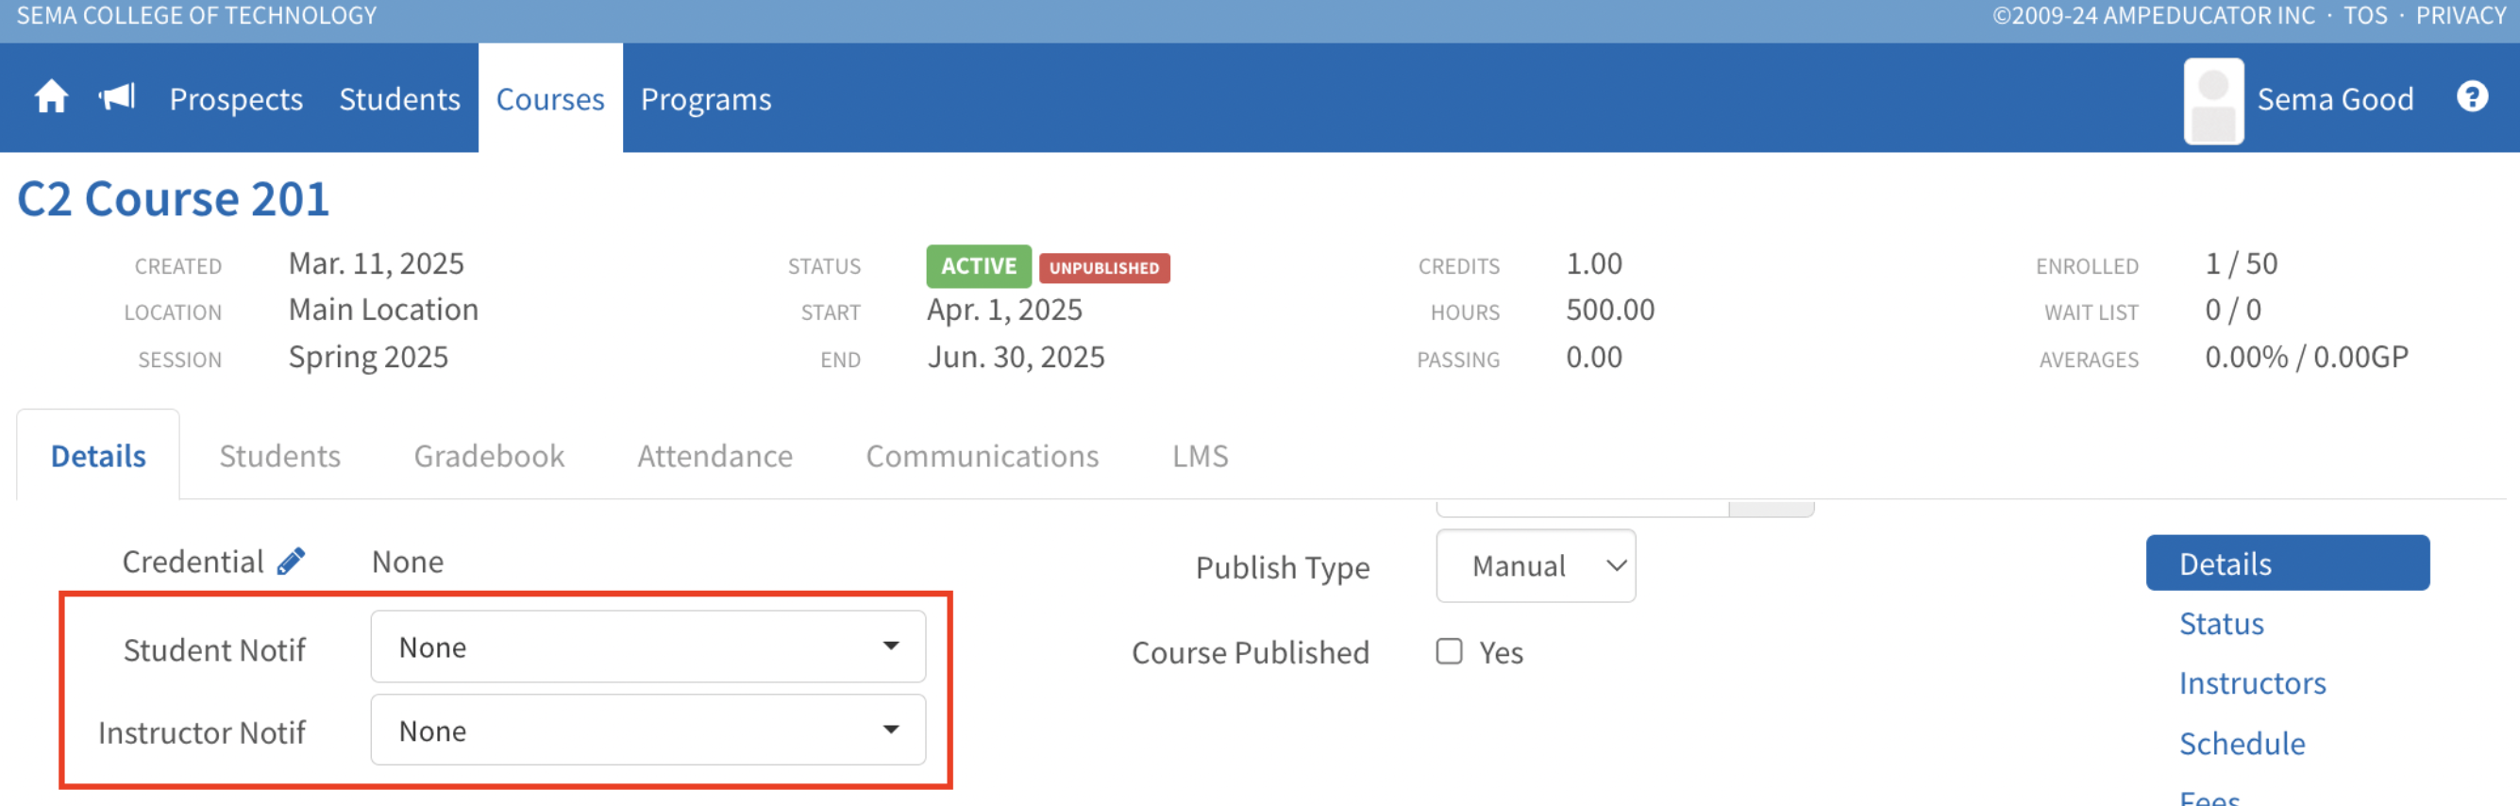Tick the Course Published Yes checkbox
2520x806 pixels.
[1449, 651]
